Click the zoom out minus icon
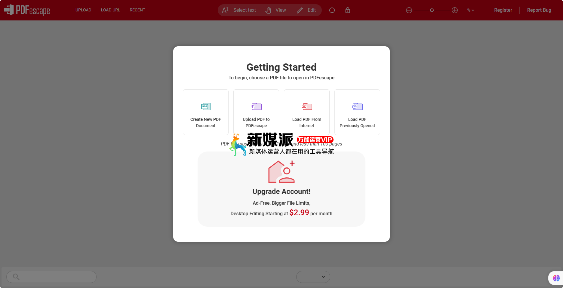 [x=409, y=10]
